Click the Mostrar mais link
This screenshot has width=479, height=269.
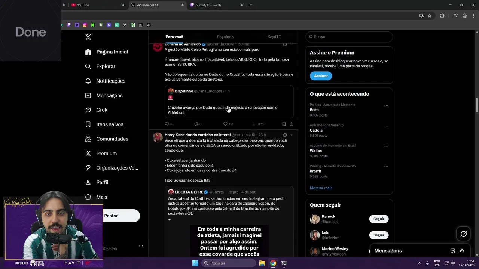321,188
